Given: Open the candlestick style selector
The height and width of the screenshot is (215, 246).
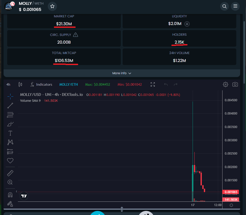Looking at the screenshot, I should click(20, 84).
